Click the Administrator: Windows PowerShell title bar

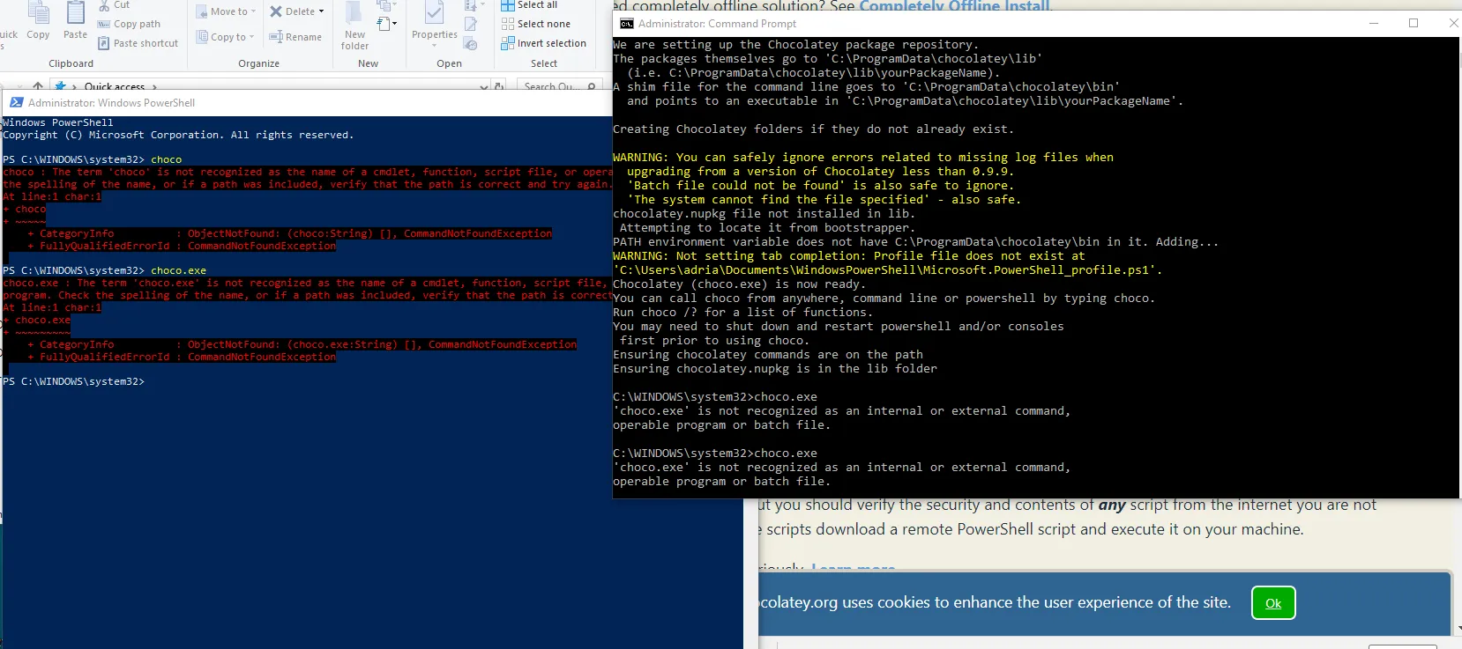click(309, 103)
